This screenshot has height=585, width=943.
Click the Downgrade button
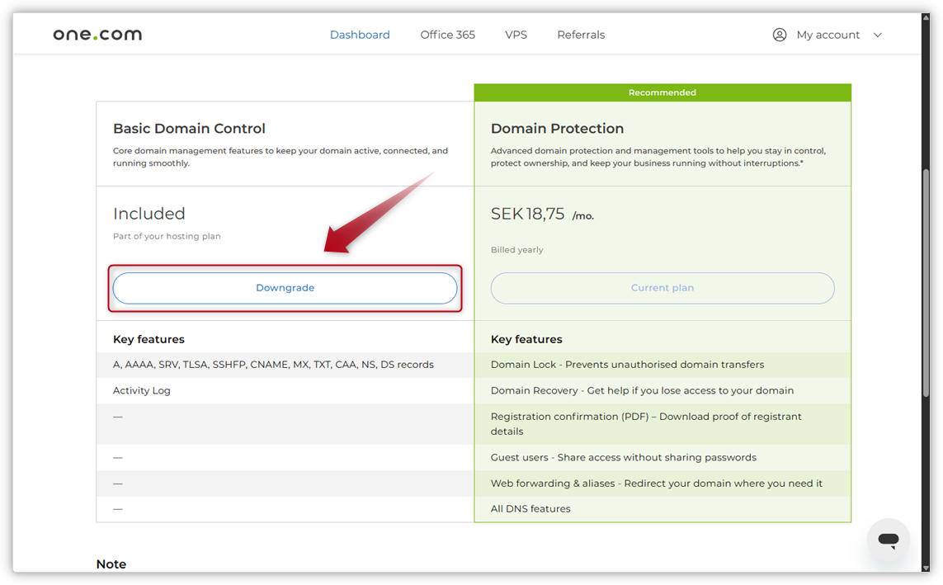pyautogui.click(x=285, y=287)
